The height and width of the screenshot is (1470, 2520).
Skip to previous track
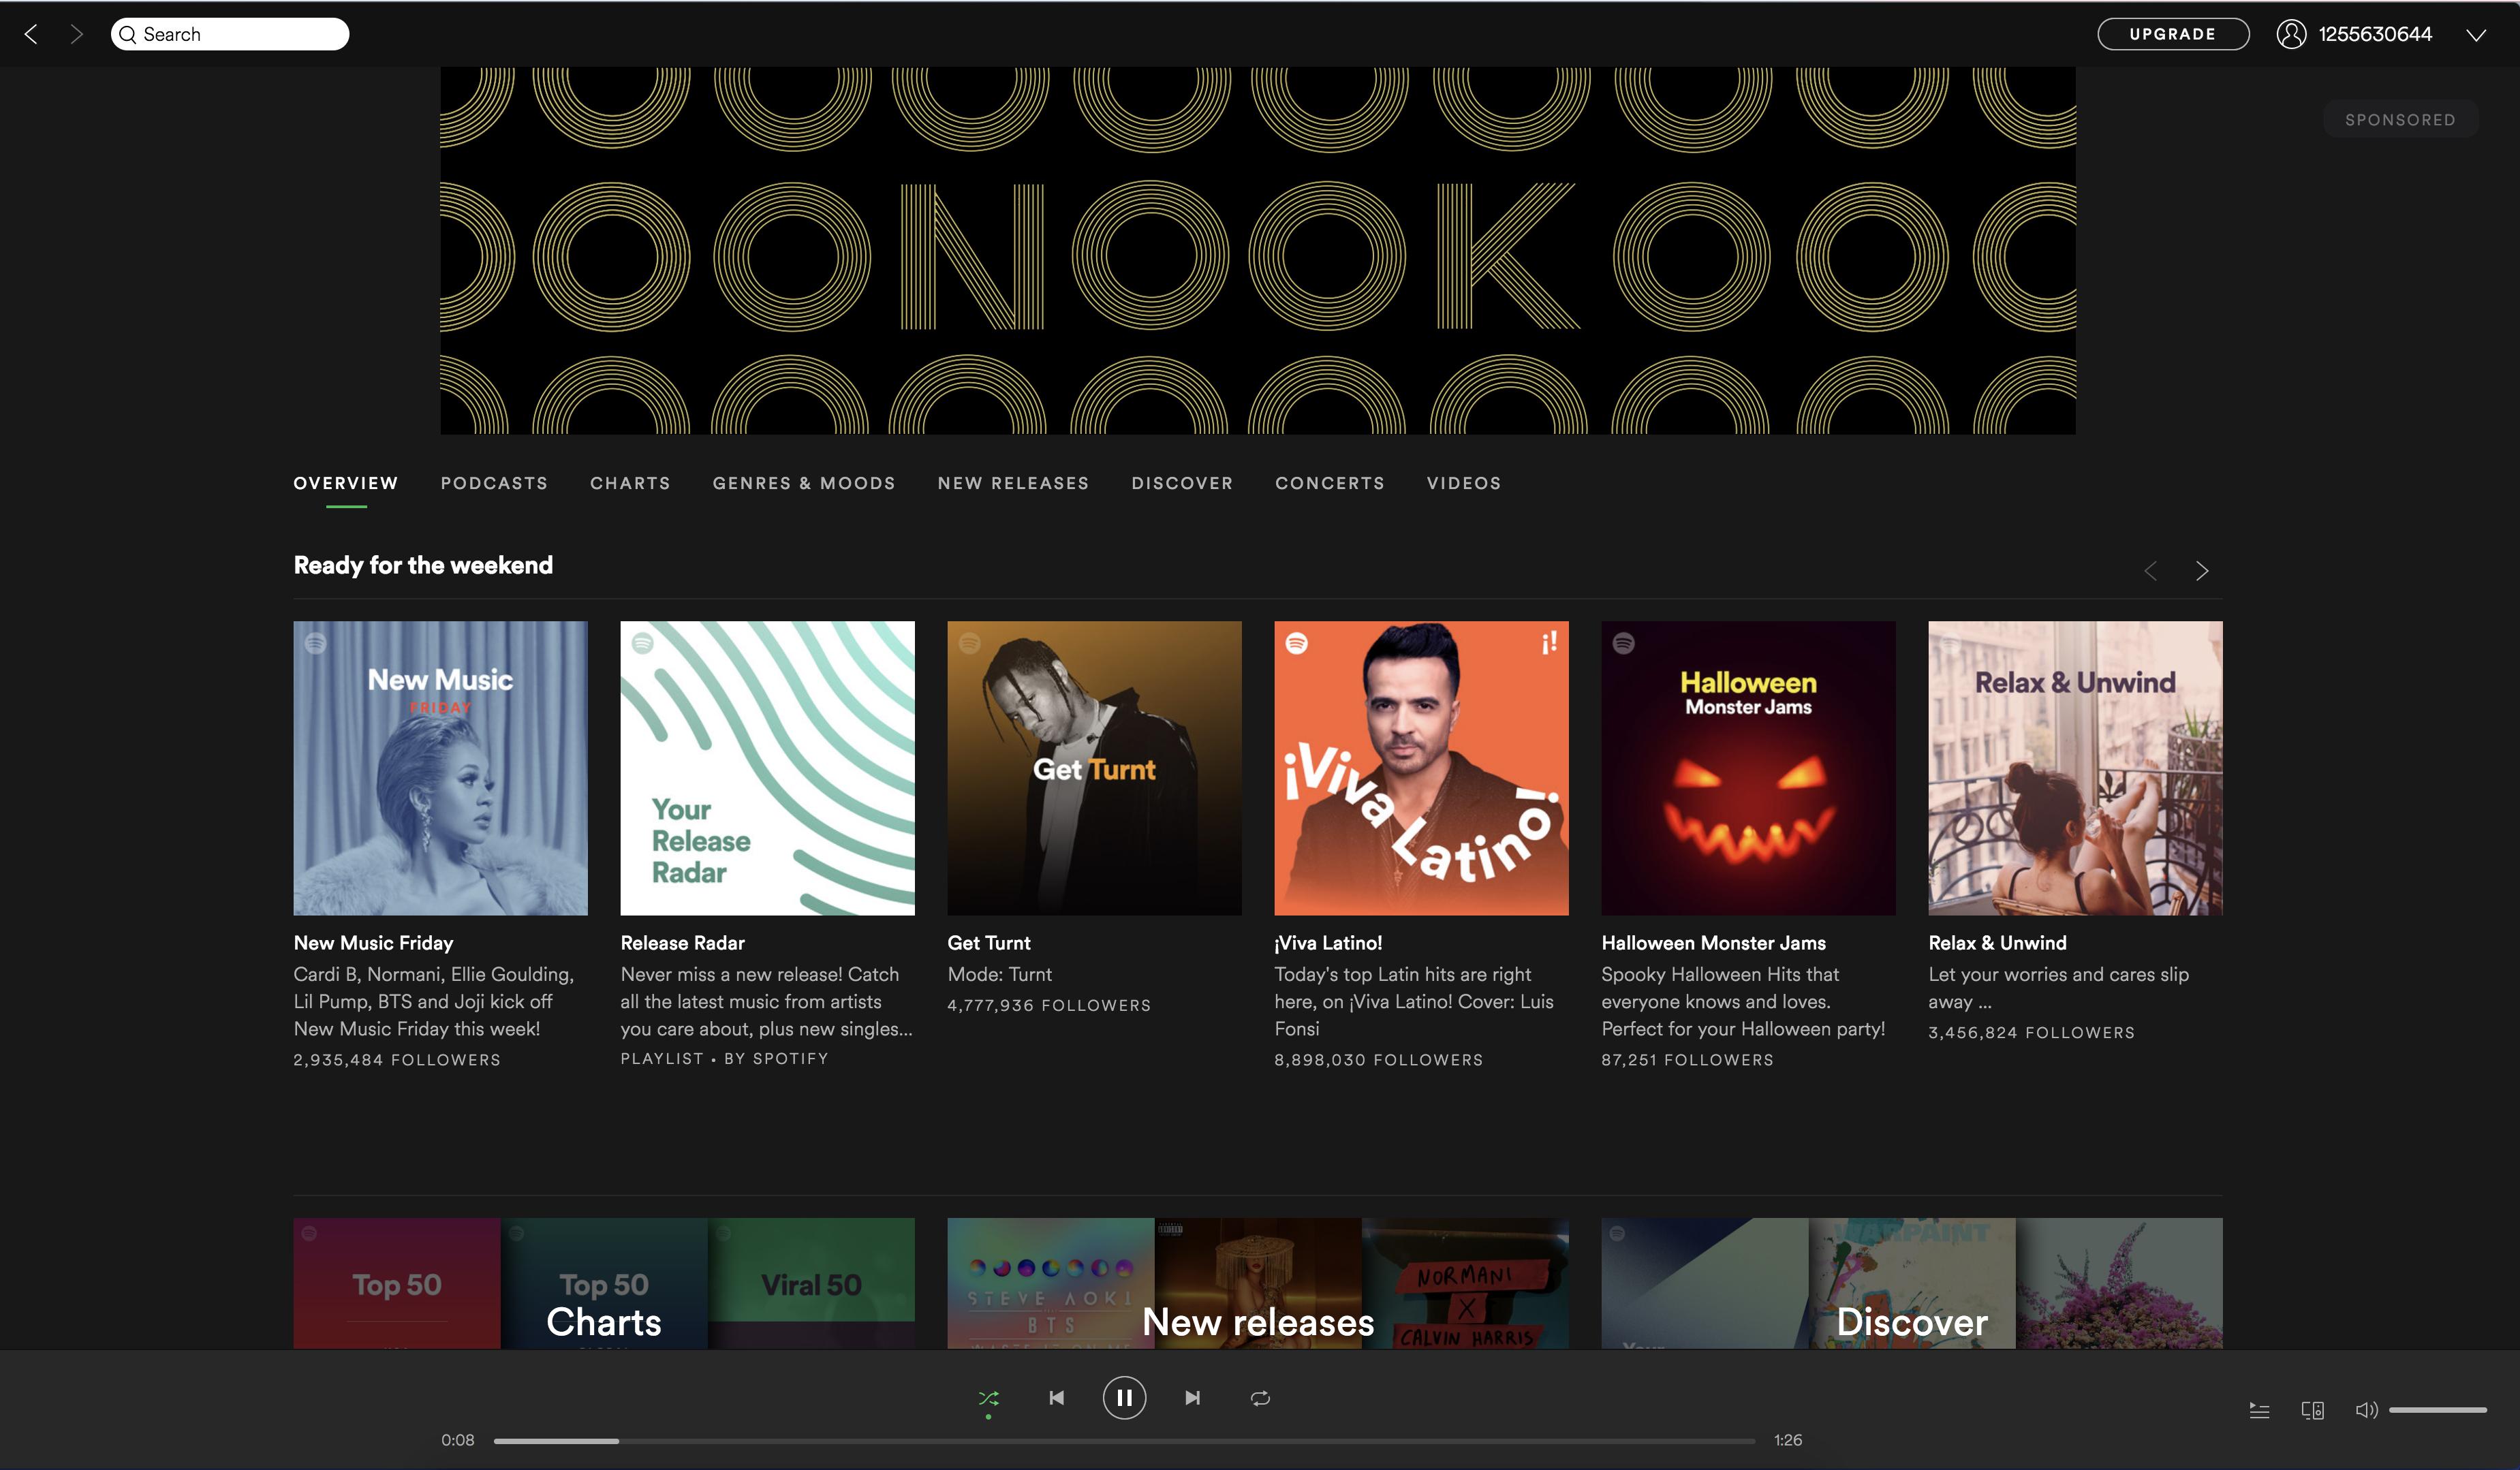(x=1056, y=1398)
